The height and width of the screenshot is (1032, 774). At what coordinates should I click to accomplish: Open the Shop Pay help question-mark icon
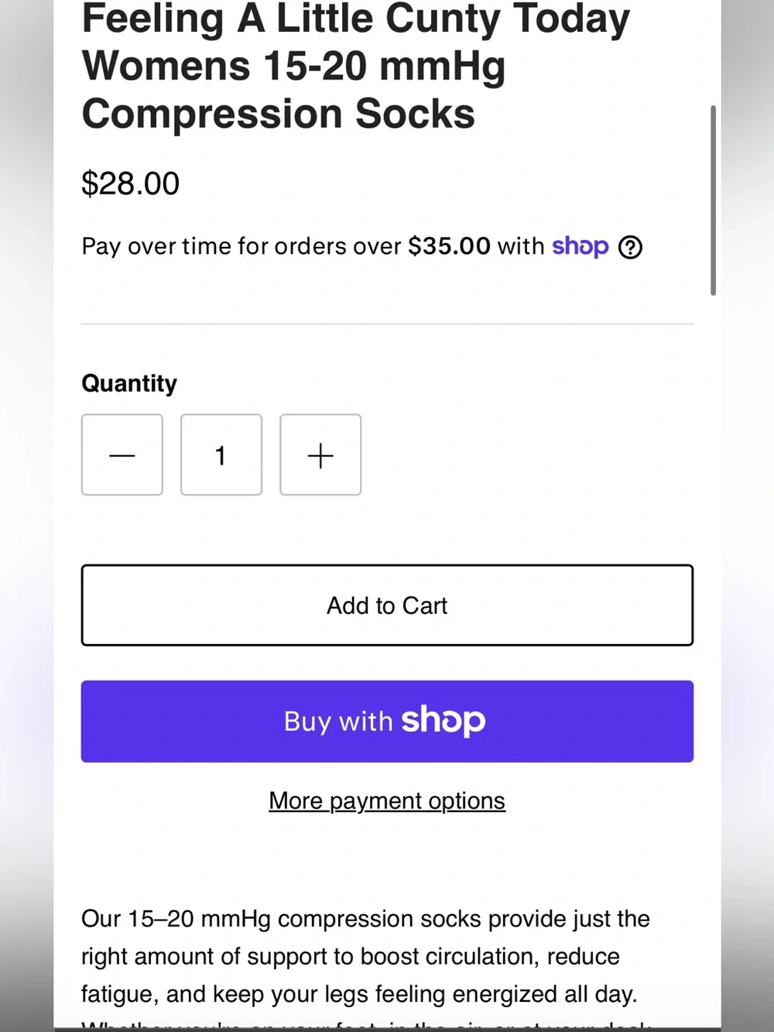tap(630, 247)
